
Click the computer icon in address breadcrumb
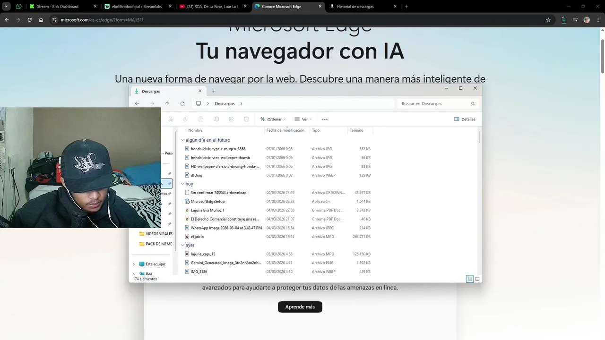(x=199, y=103)
